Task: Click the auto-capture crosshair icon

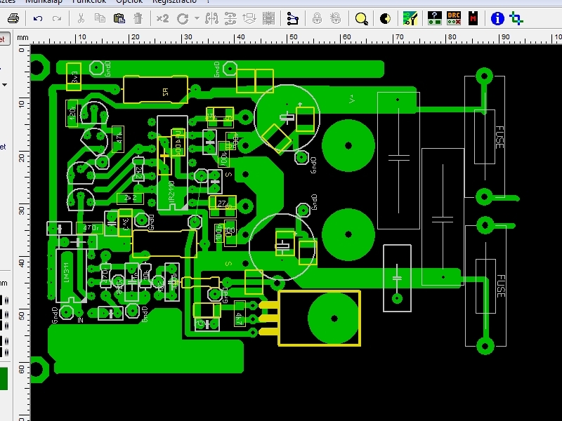Action: click(516, 18)
